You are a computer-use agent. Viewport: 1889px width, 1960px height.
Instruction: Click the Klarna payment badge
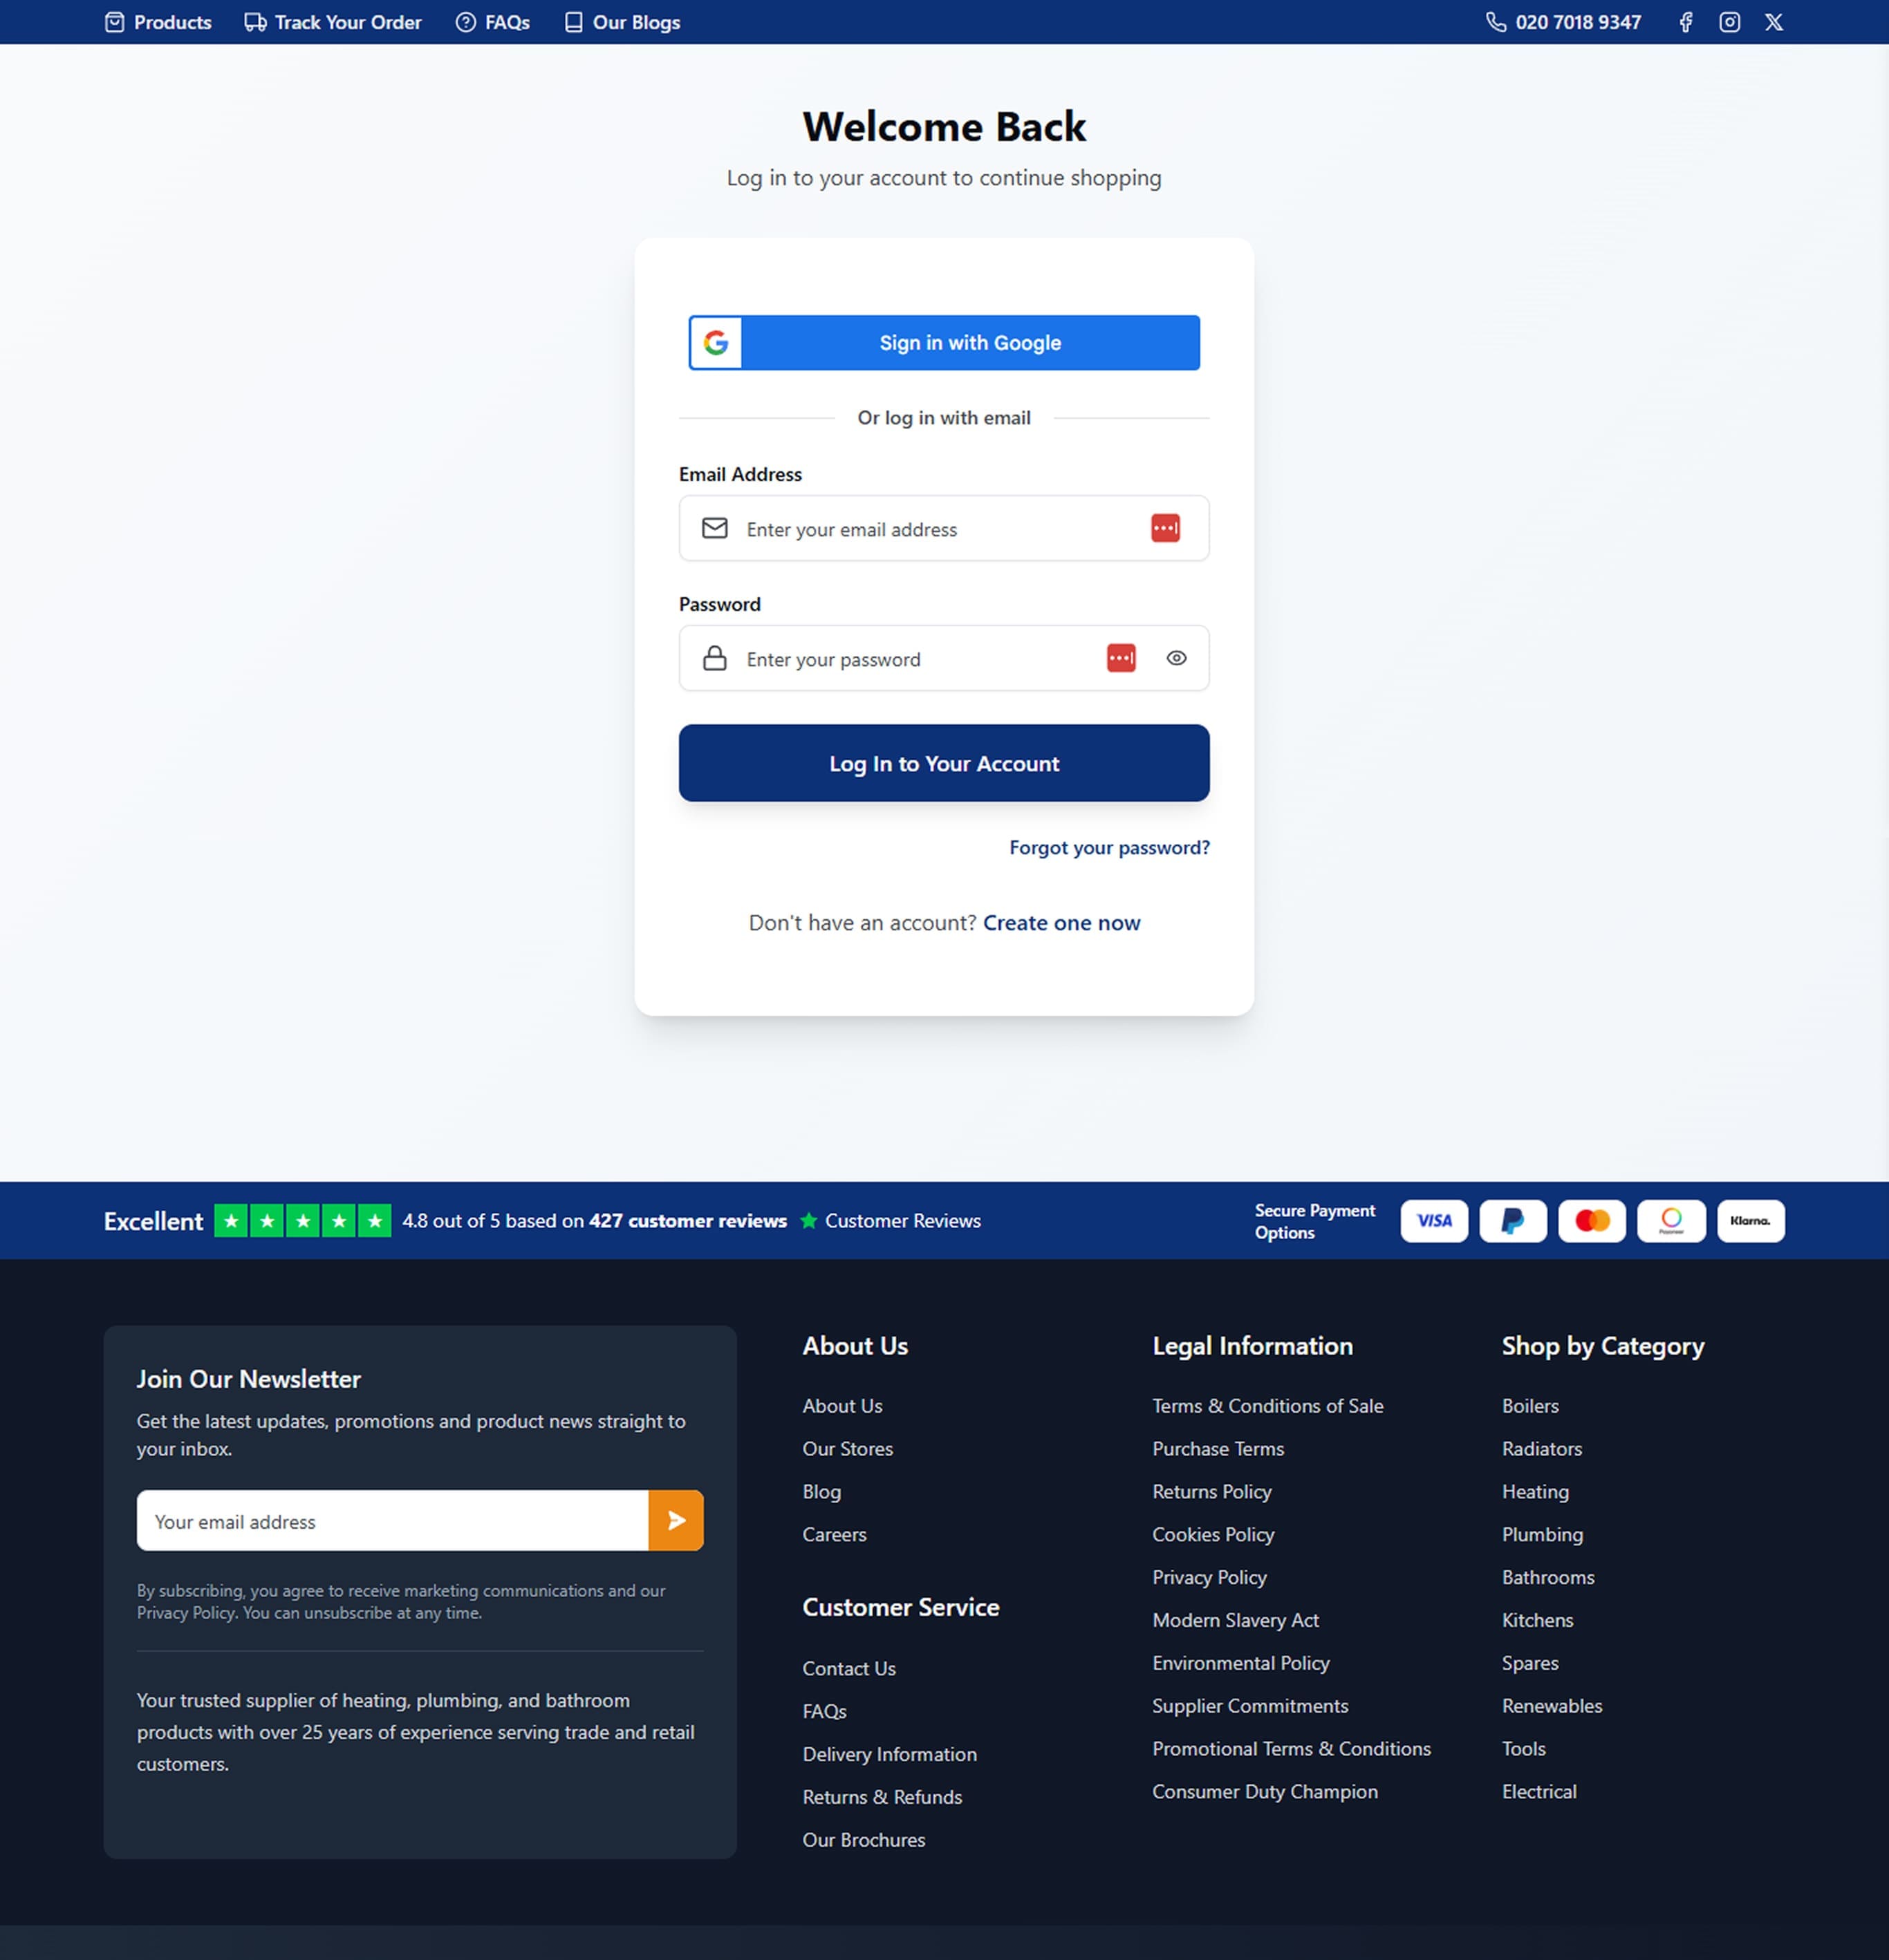point(1751,1220)
